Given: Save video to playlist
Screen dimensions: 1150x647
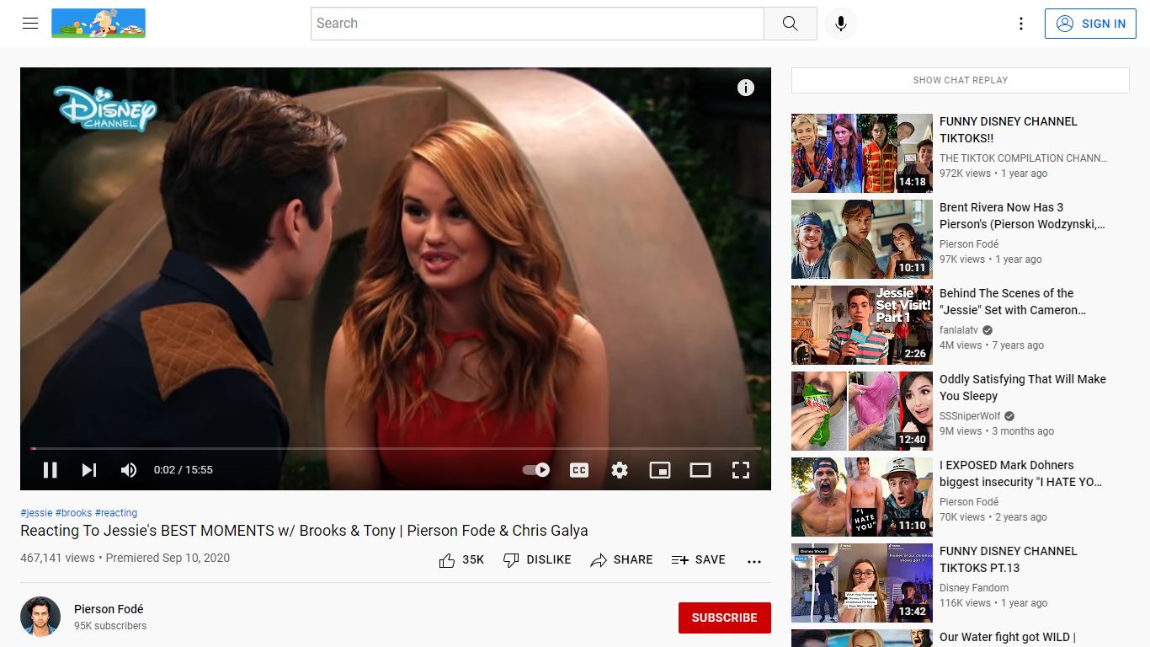Looking at the screenshot, I should (699, 560).
